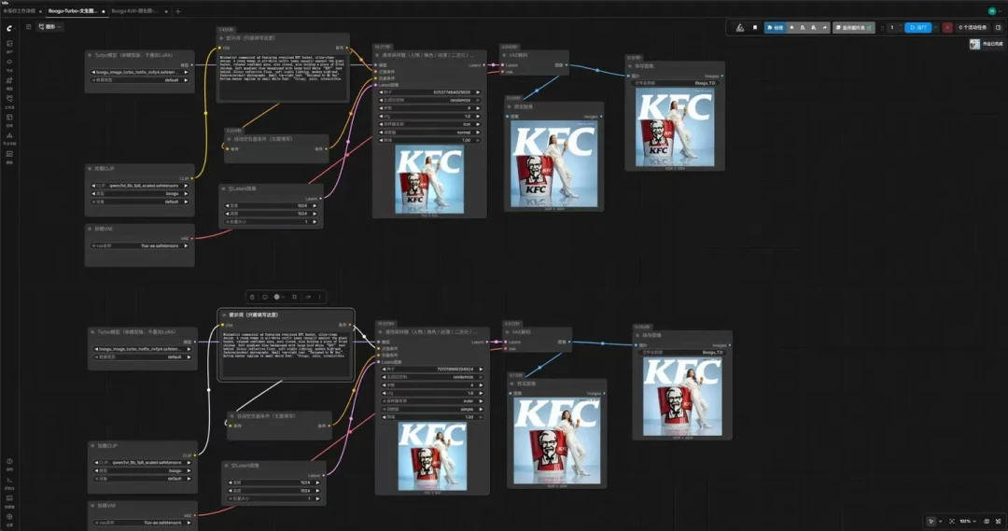This screenshot has width=1008, height=531.
Task: Collapse the top Turbo model loader node
Action: point(90,55)
